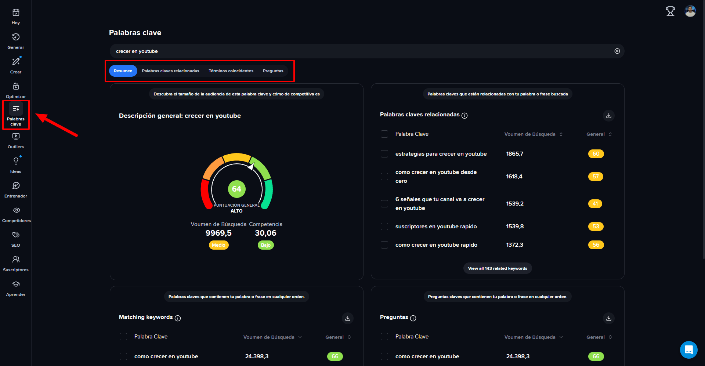Image resolution: width=705 pixels, height=366 pixels.
Task: Click score badge 53 for suscriptores keyword
Action: coord(596,227)
